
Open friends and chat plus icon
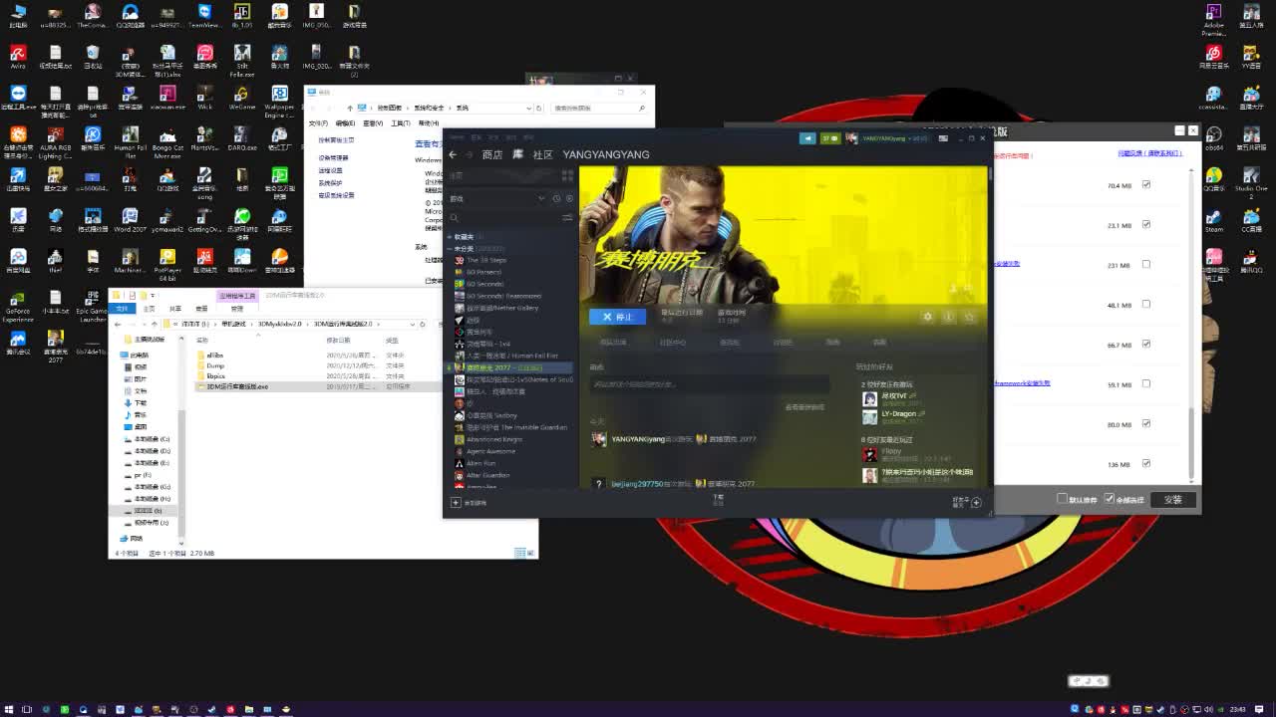[x=976, y=502]
